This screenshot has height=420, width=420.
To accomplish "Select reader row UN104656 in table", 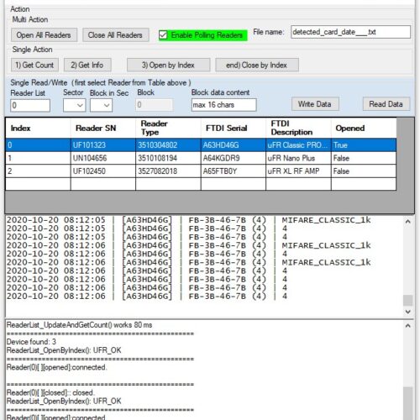I will 201,158.
